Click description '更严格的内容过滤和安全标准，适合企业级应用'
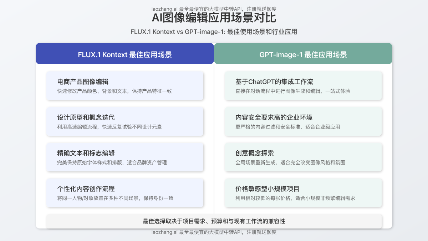428x241 pixels. point(288,127)
